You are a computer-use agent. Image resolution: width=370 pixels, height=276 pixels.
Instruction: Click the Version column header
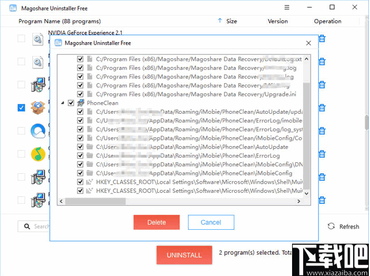(278, 21)
